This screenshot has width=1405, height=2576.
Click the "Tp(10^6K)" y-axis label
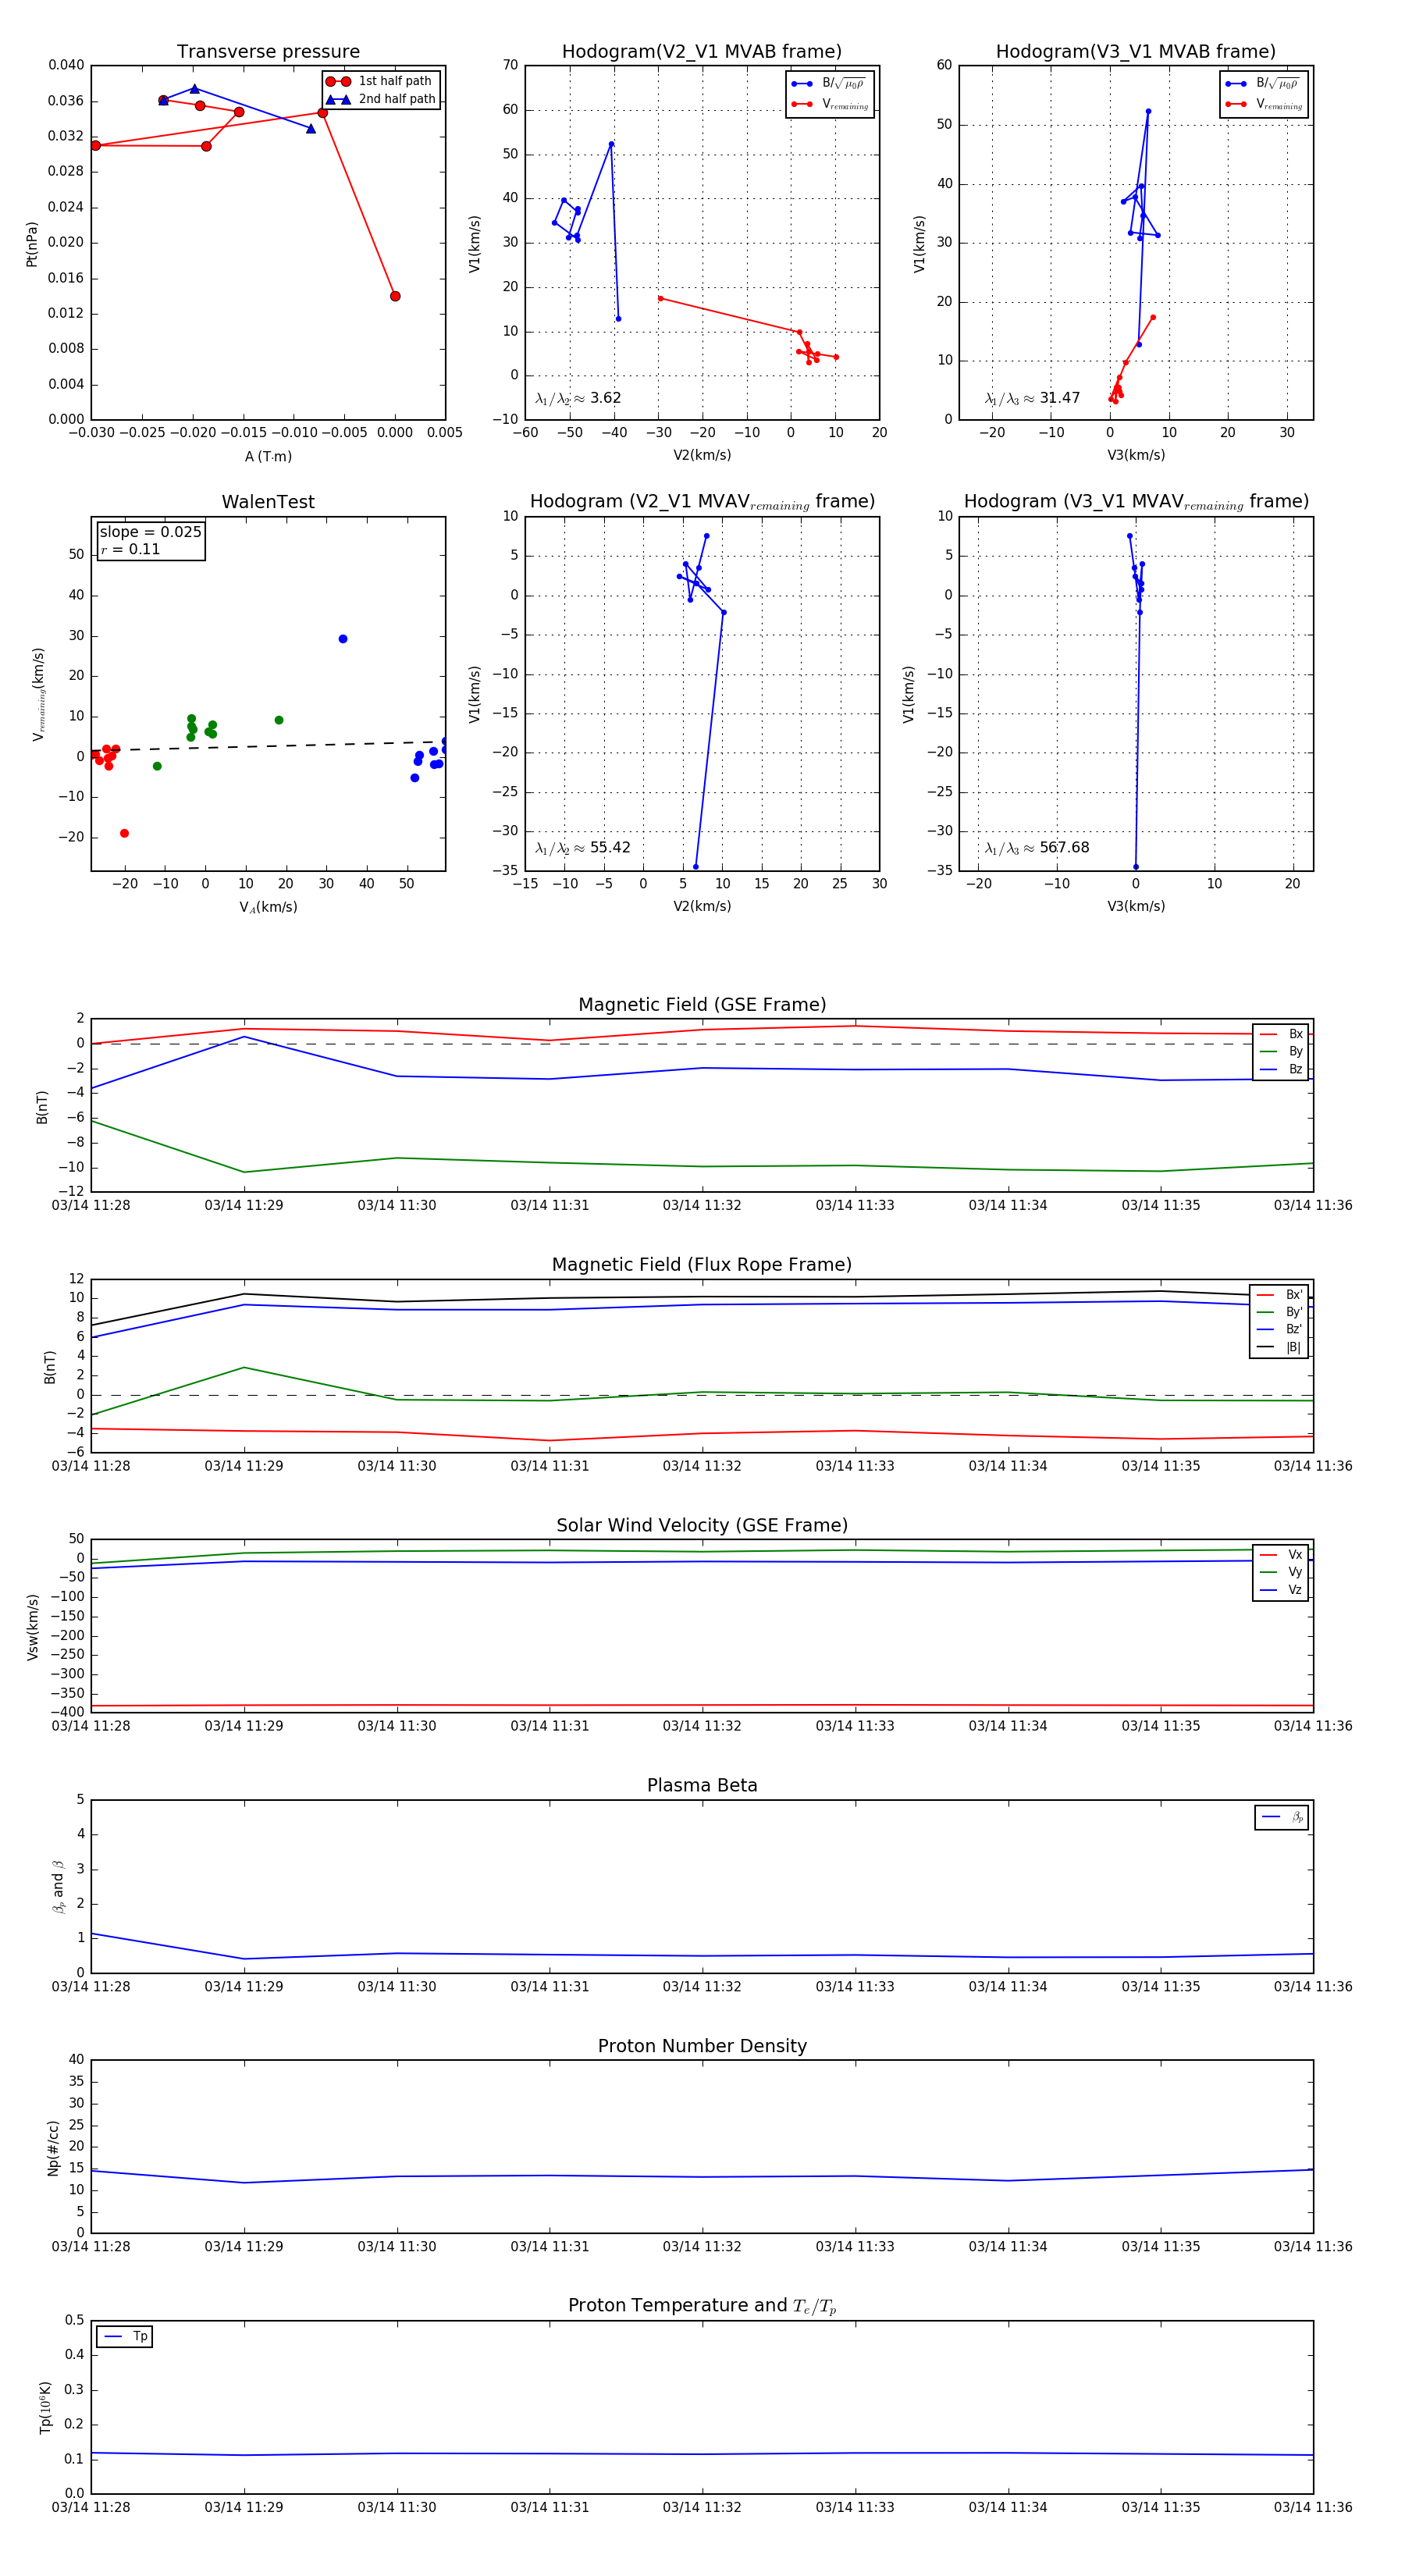[x=45, y=2408]
